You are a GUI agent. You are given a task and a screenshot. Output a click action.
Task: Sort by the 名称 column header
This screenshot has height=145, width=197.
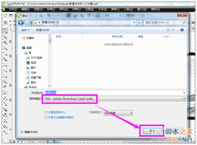pos(58,37)
